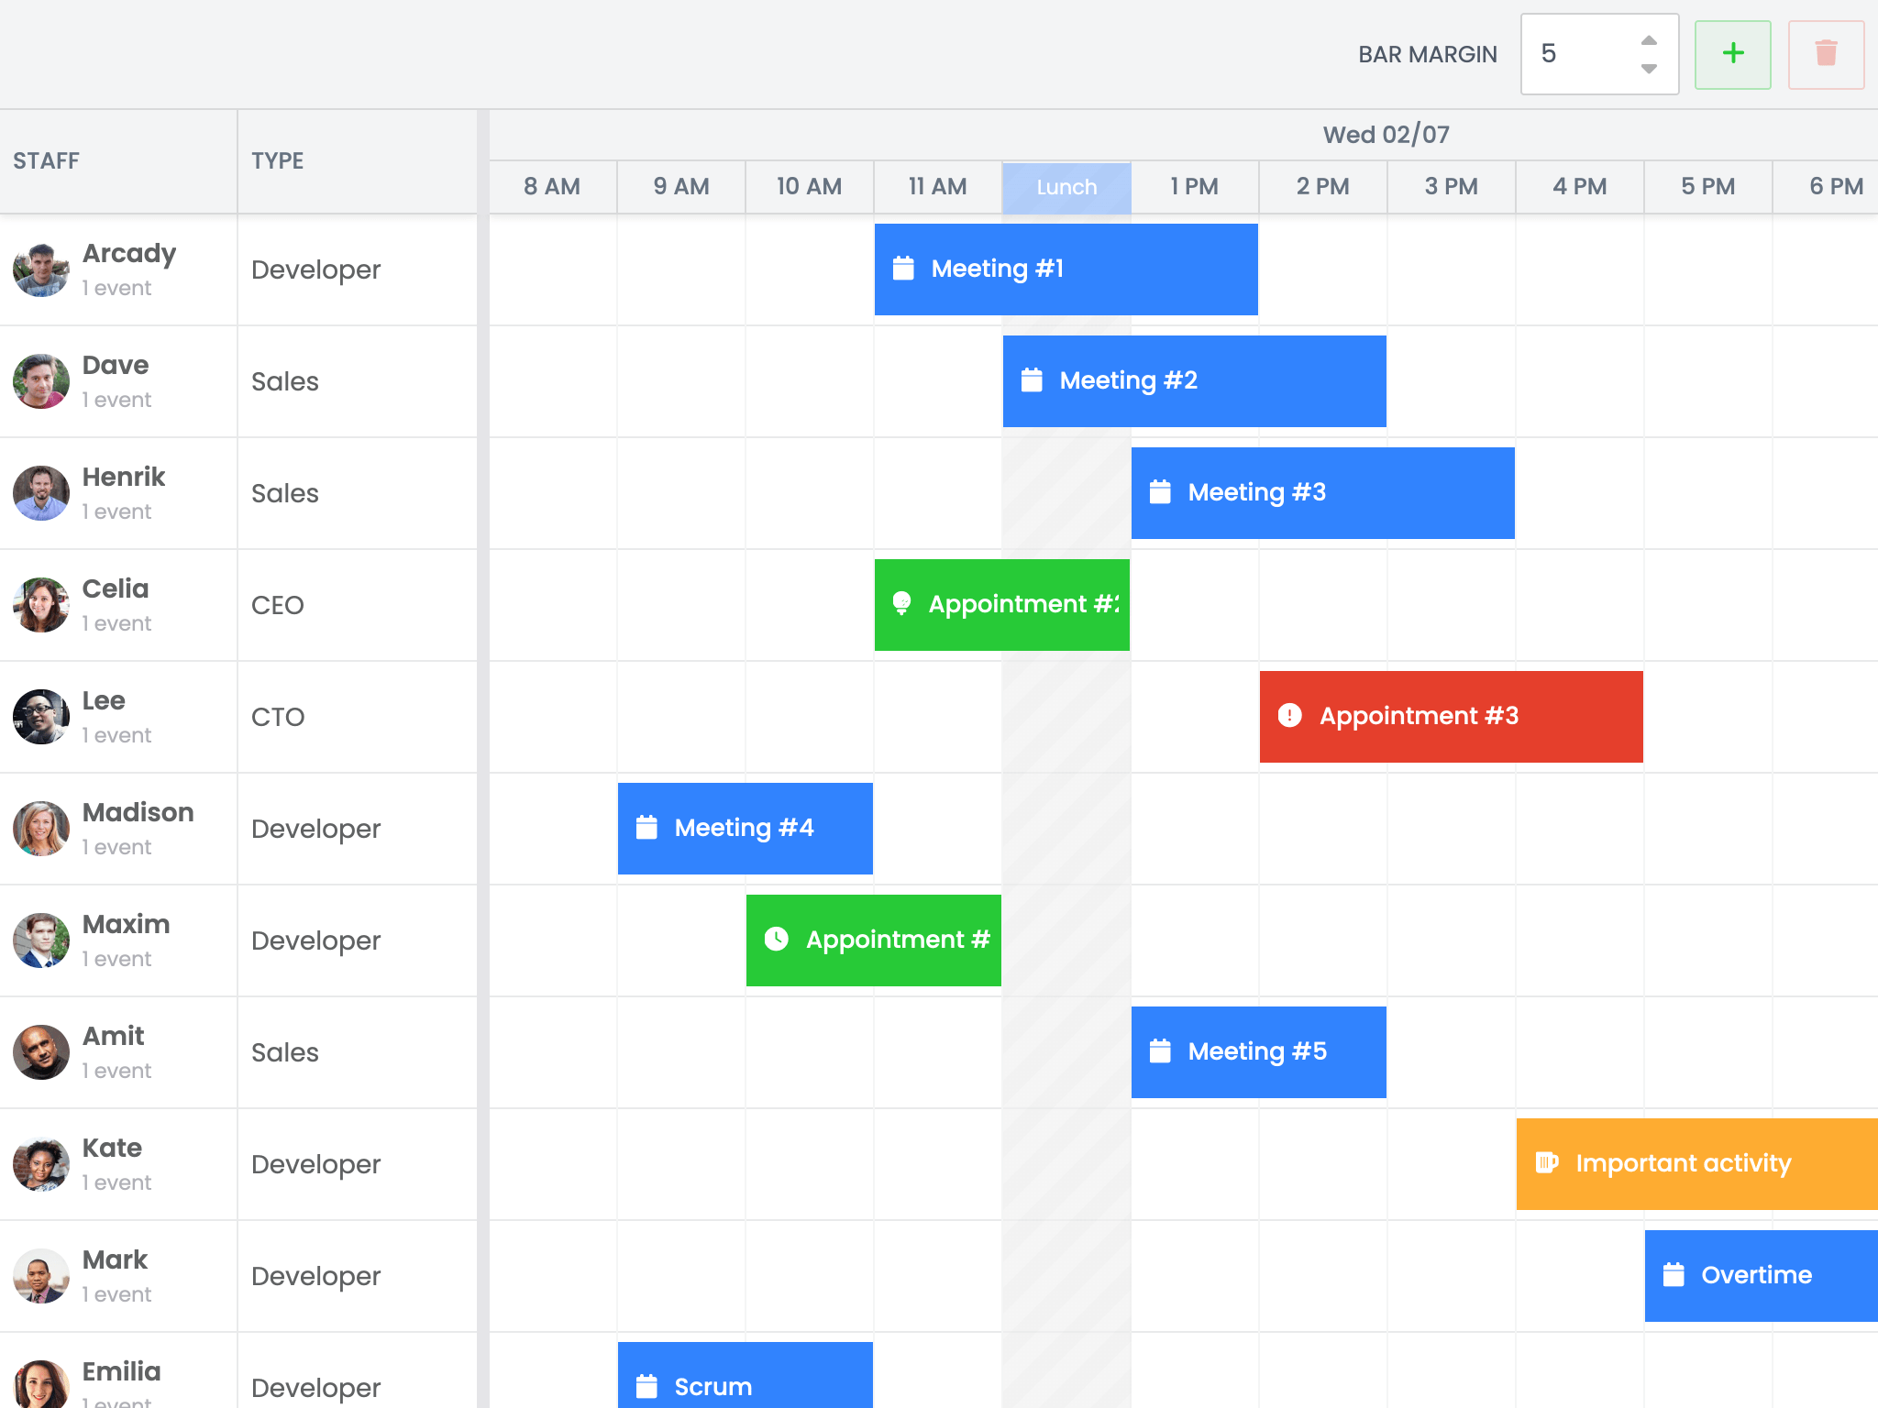The image size is (1878, 1408).
Task: Click the beer mug icon on Important activity
Action: (1546, 1162)
